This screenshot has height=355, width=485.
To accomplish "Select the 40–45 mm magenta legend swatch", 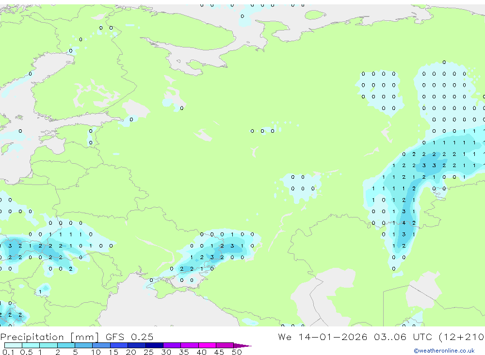I will 207,345.
